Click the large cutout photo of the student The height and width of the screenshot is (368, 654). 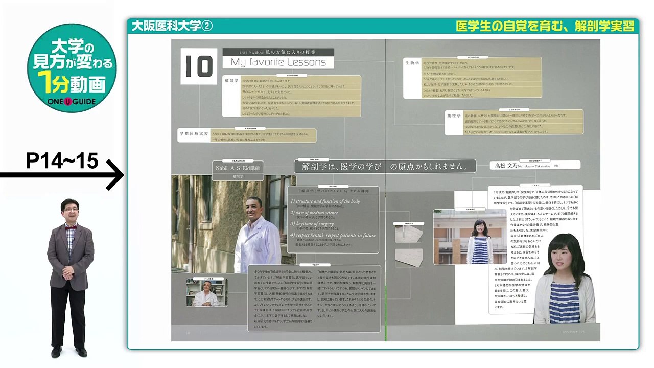pos(564,278)
